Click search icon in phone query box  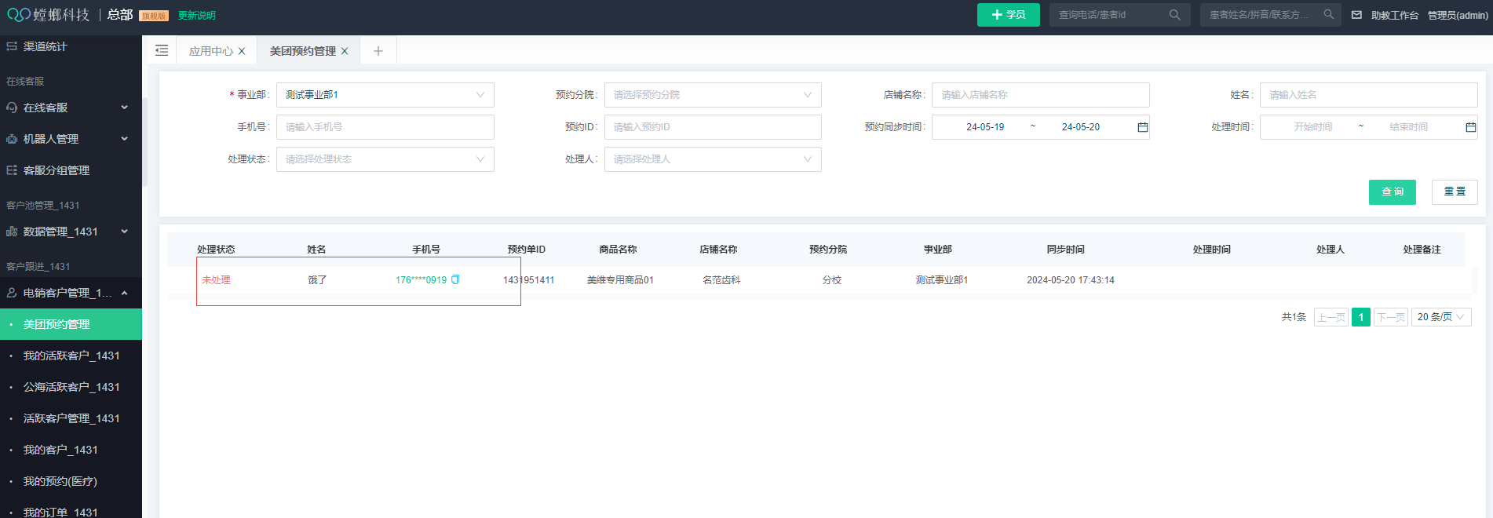tap(1174, 15)
